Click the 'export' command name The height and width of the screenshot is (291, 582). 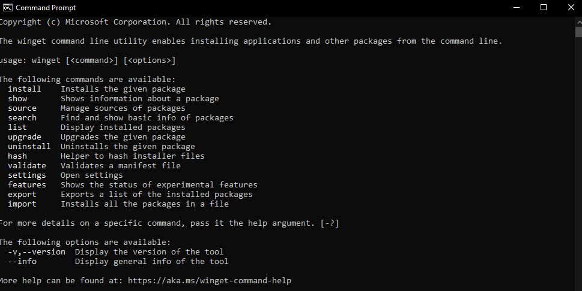coord(22,195)
